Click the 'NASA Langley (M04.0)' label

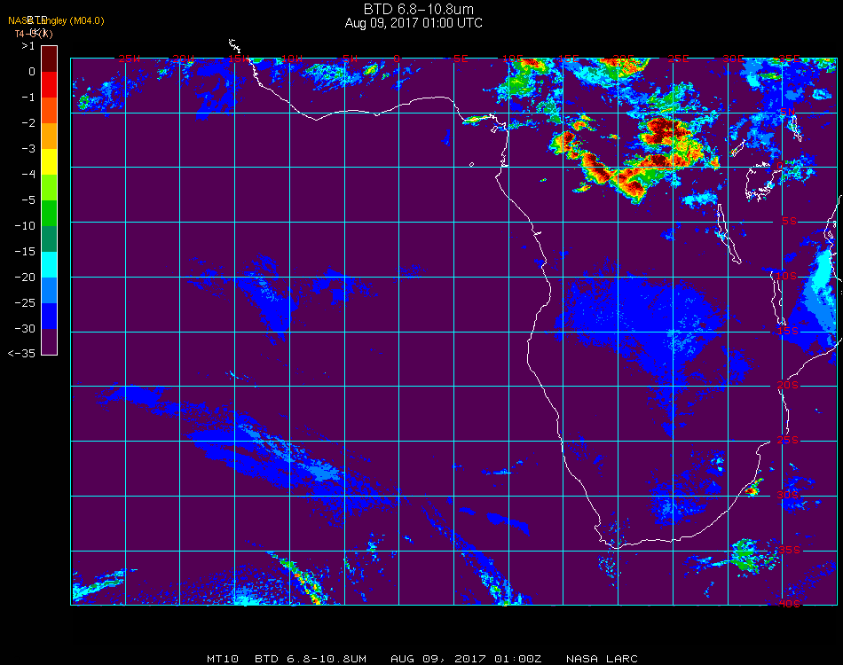pyautogui.click(x=56, y=21)
